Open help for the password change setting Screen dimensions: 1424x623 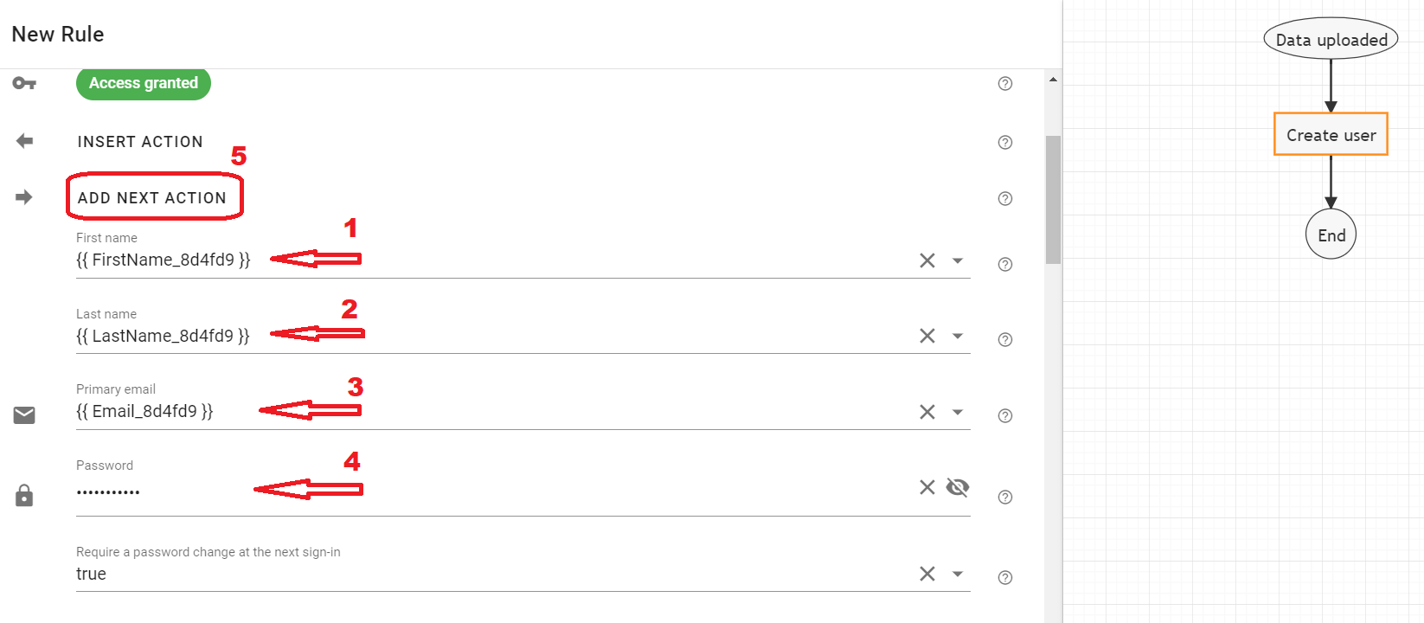tap(1004, 576)
